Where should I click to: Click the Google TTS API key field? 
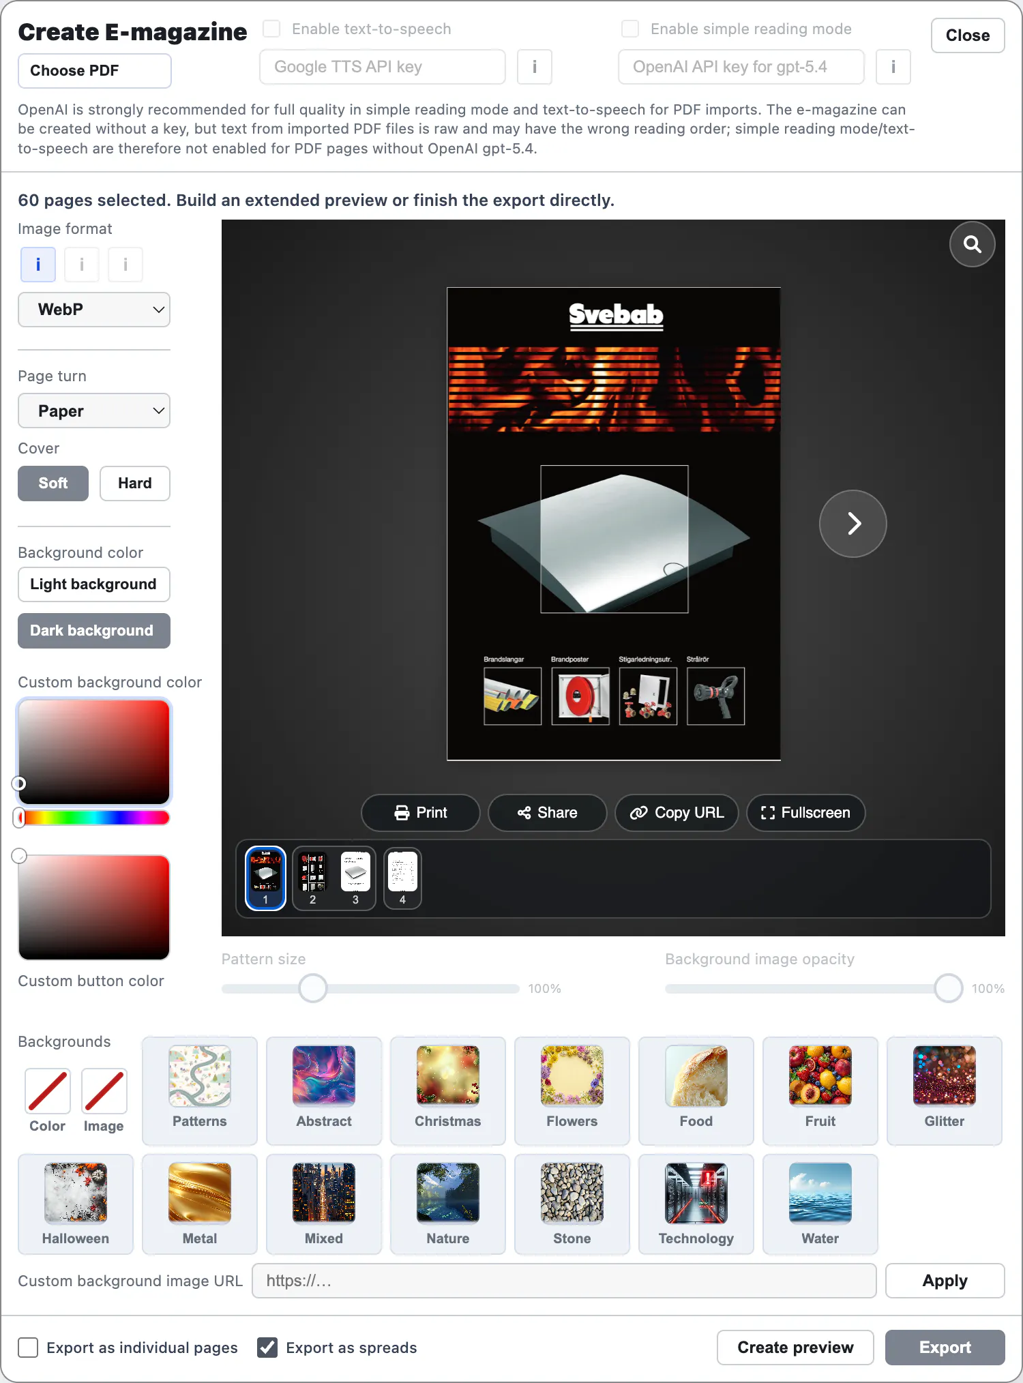383,67
